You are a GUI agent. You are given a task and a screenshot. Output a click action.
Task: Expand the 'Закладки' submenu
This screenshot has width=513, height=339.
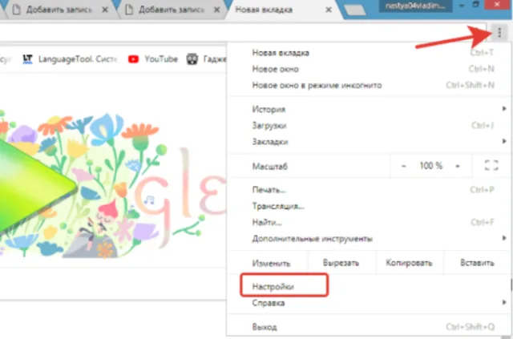pos(368,142)
